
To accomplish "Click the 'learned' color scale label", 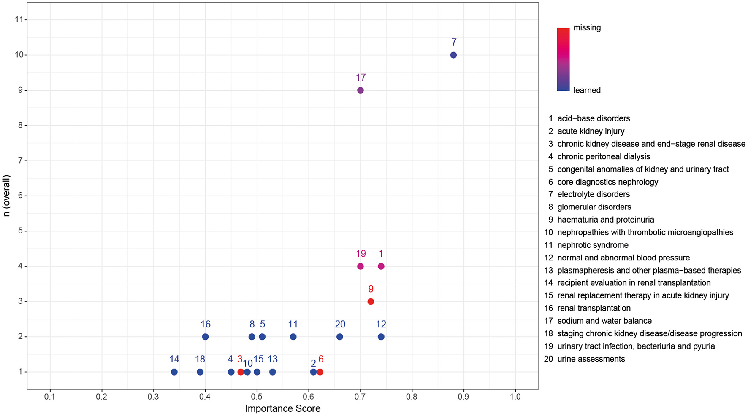I will 587,90.
